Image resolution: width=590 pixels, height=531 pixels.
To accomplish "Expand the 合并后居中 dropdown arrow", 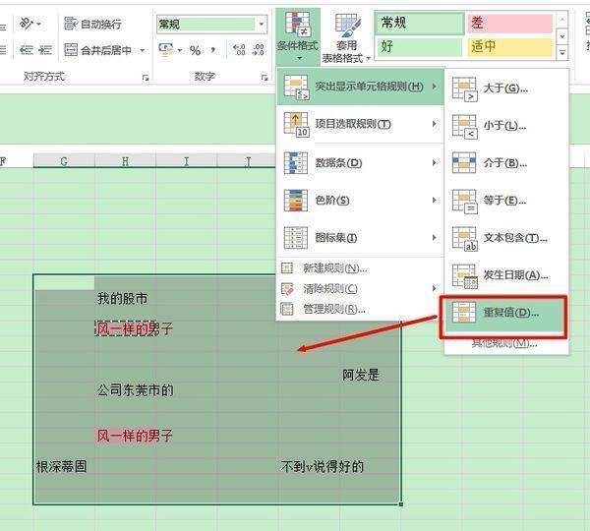I will (x=143, y=50).
